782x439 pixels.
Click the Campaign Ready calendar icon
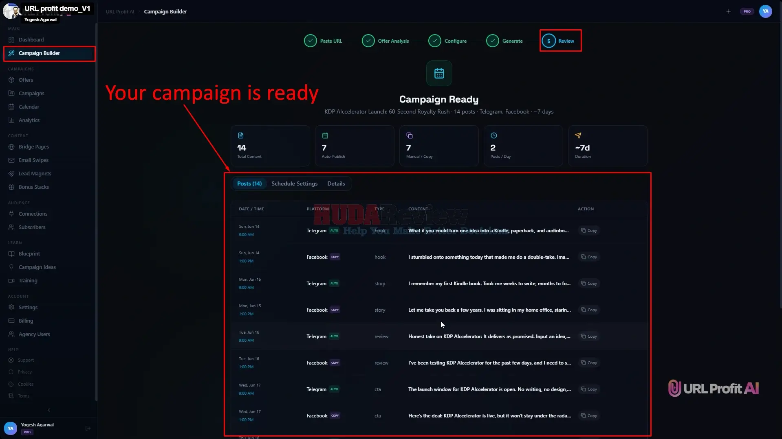(x=439, y=73)
